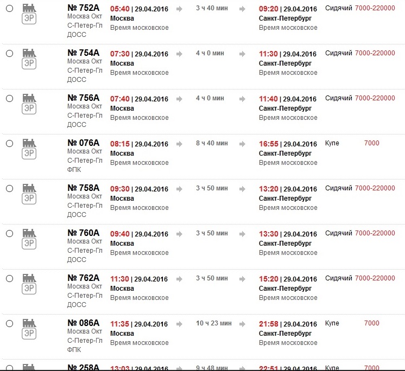Viewport: 405px width, 371px height.
Task: Click the 7000-220000 price for train 758А
Action: (x=375, y=188)
